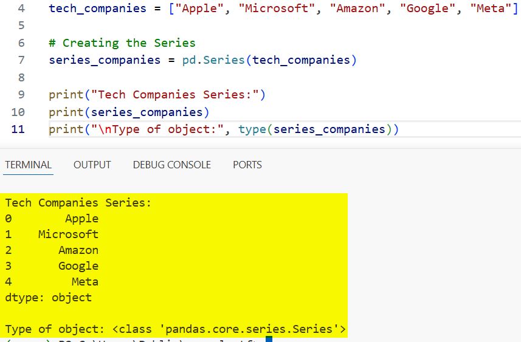This screenshot has height=342, width=521.
Task: Open the OUTPUT tab
Action: (x=92, y=165)
